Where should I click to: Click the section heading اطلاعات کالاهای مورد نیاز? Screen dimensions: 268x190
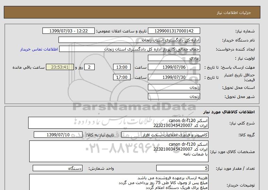tap(229, 112)
